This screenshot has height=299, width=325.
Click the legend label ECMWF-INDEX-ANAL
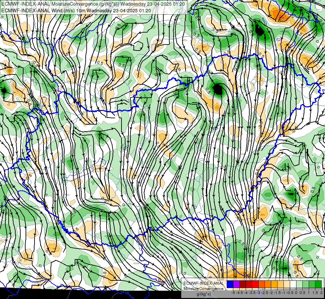coord(203,283)
